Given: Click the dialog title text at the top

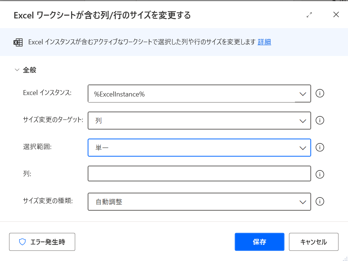Looking at the screenshot, I should [x=102, y=15].
